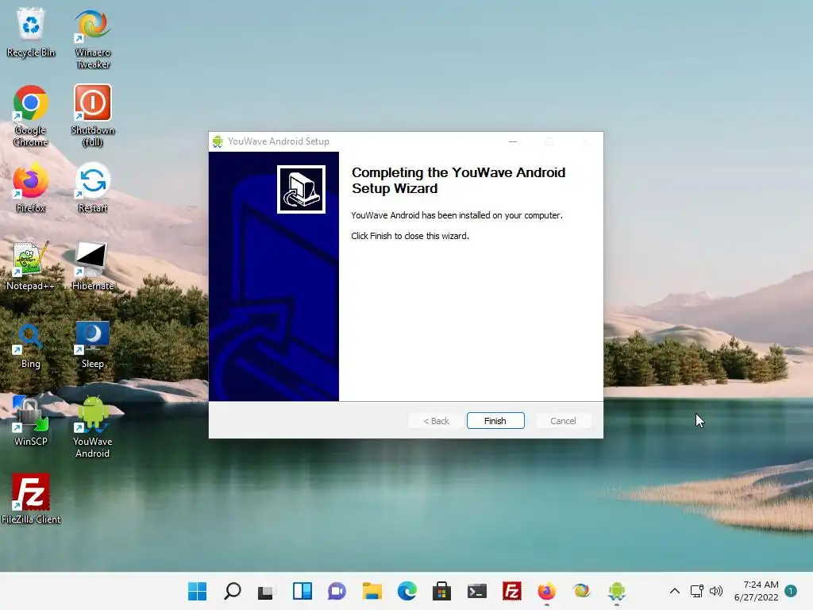The height and width of the screenshot is (610, 813).
Task: Select the Recycle Bin desktop icon
Action: pyautogui.click(x=31, y=33)
